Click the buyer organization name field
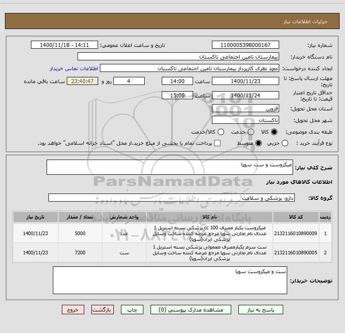Screen dimensions: 345x333 [178, 56]
